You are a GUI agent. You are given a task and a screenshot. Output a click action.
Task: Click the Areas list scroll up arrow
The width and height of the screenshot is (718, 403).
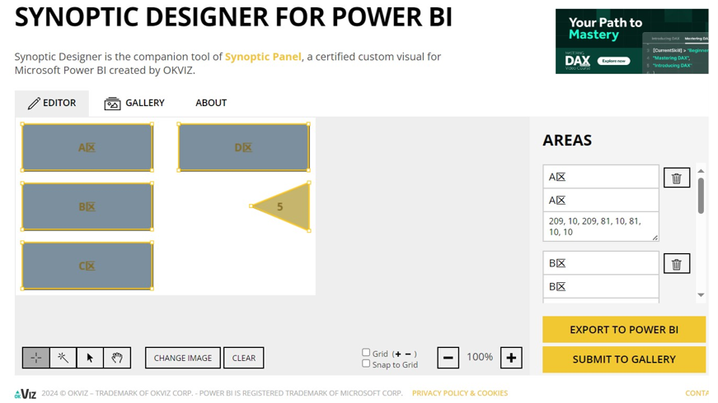(x=701, y=171)
